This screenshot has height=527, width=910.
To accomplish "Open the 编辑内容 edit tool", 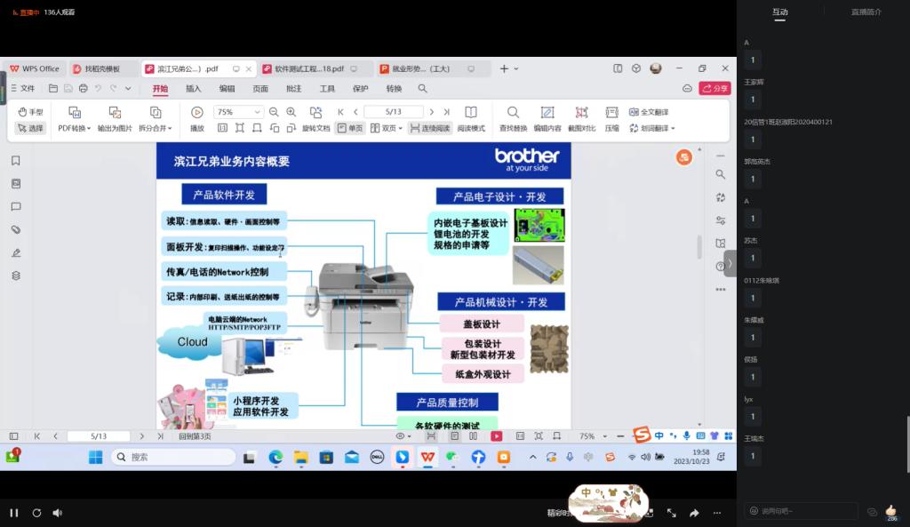I will pos(547,113).
